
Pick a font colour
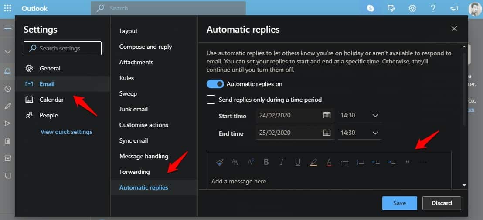329,162
